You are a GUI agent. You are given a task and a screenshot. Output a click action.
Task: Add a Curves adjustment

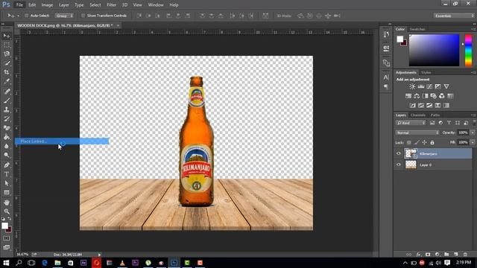pyautogui.click(x=429, y=86)
